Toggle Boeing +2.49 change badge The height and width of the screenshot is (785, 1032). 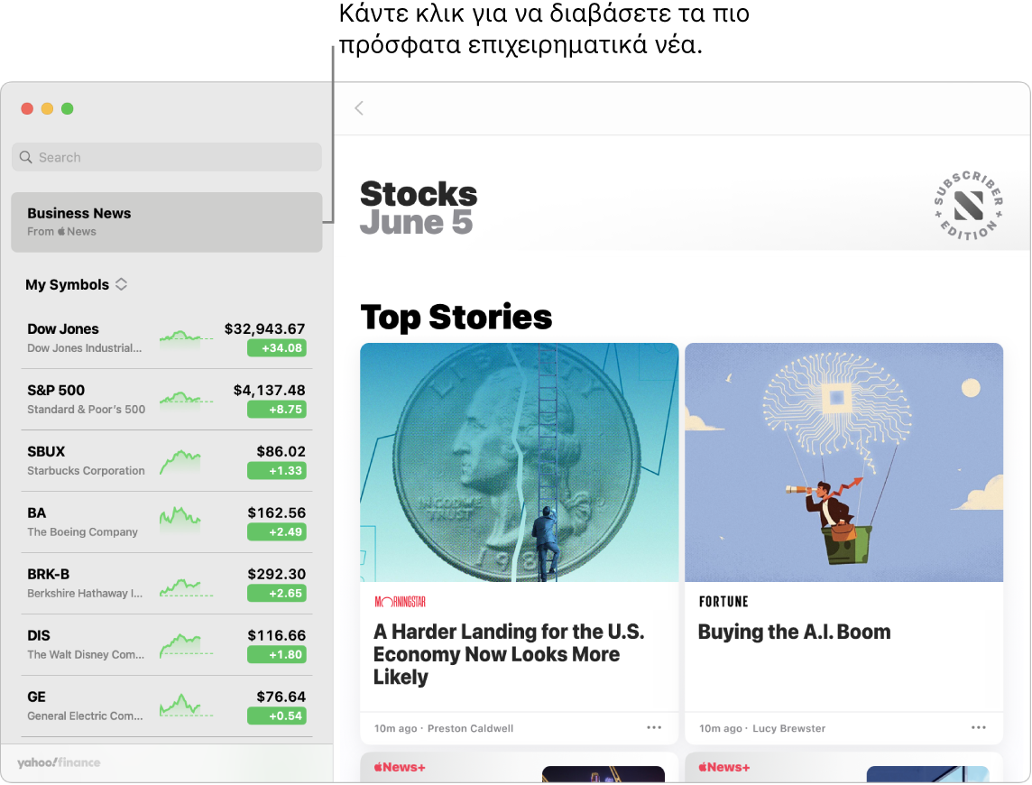coord(277,531)
